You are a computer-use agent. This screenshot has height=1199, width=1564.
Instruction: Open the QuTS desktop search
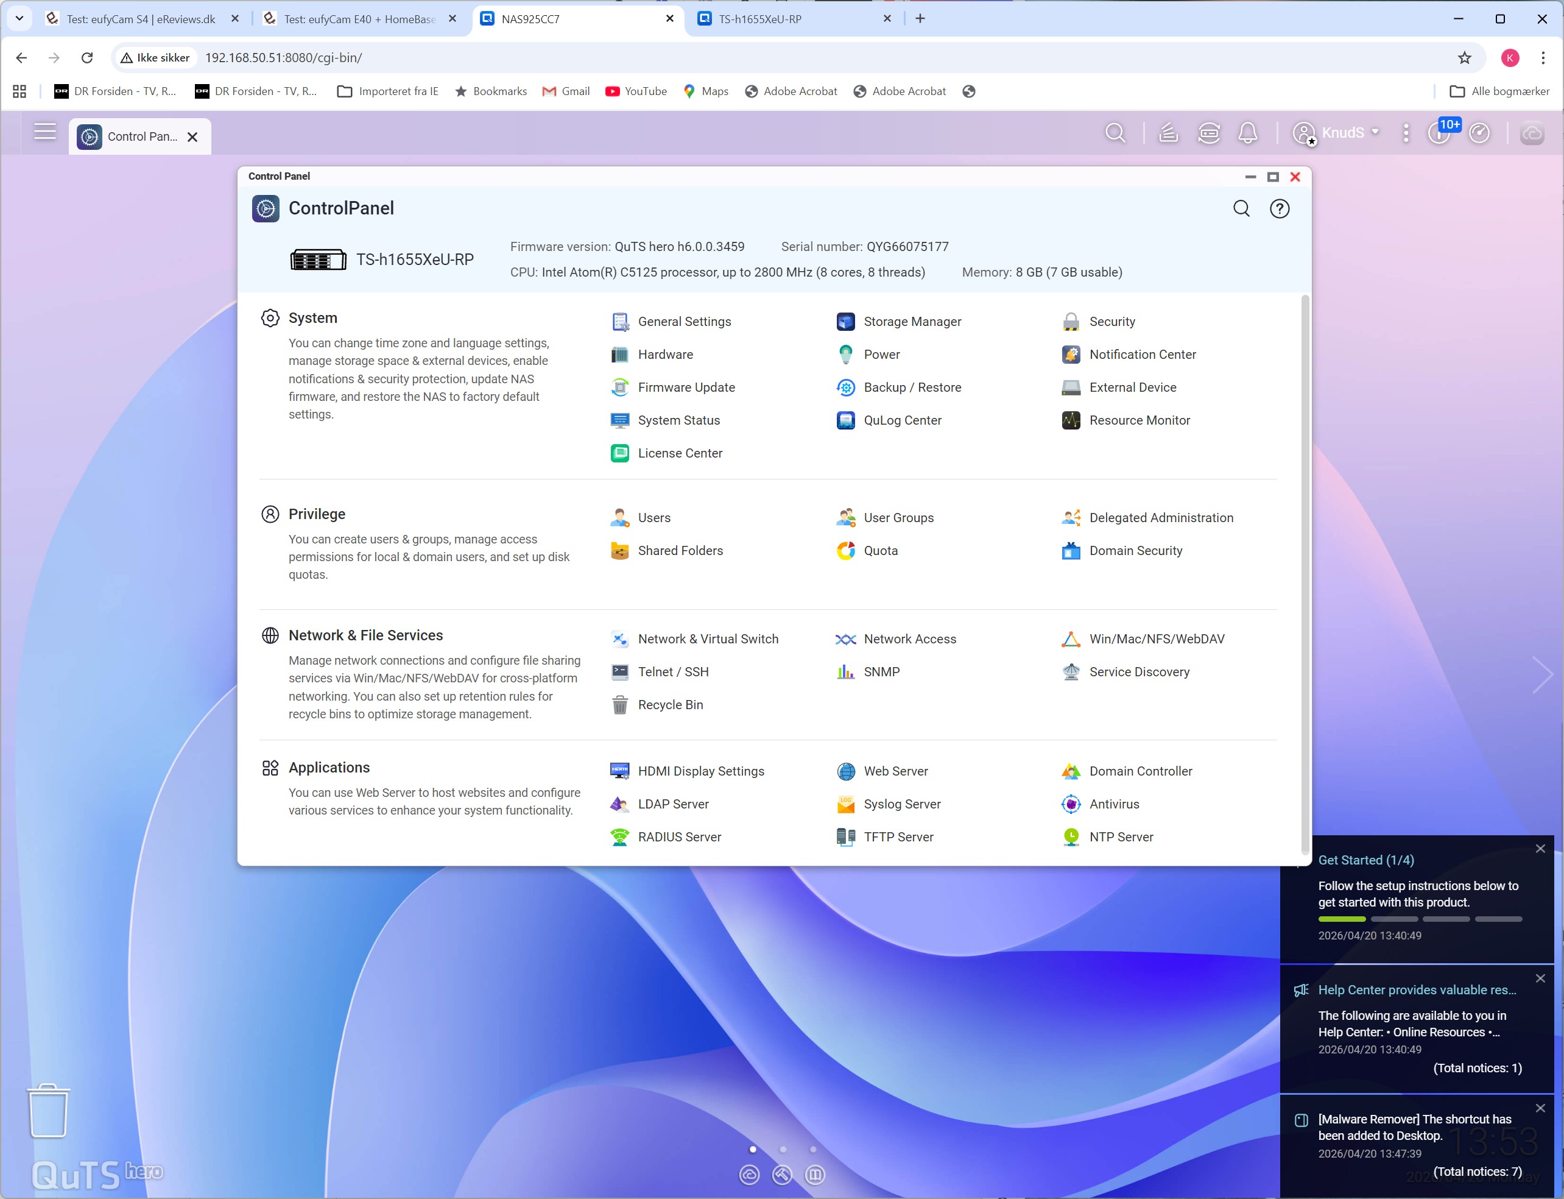click(1115, 133)
